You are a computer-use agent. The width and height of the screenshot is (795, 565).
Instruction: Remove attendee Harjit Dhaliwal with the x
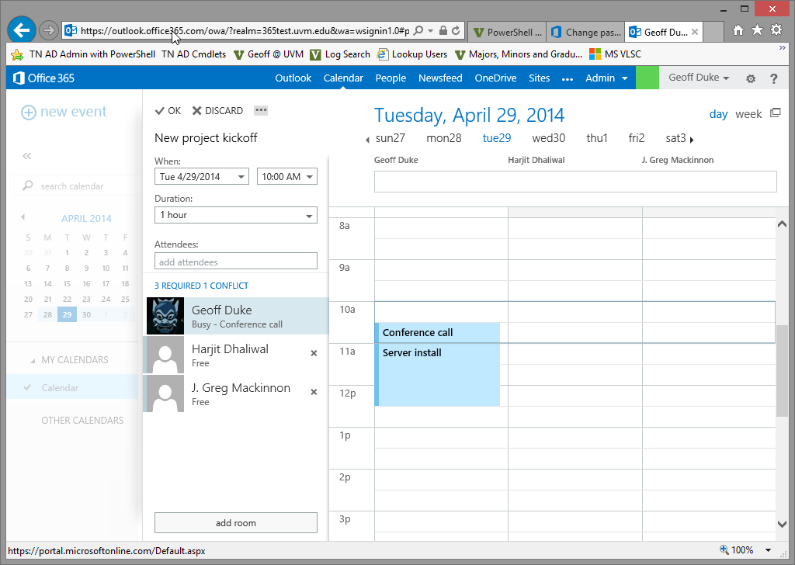314,352
